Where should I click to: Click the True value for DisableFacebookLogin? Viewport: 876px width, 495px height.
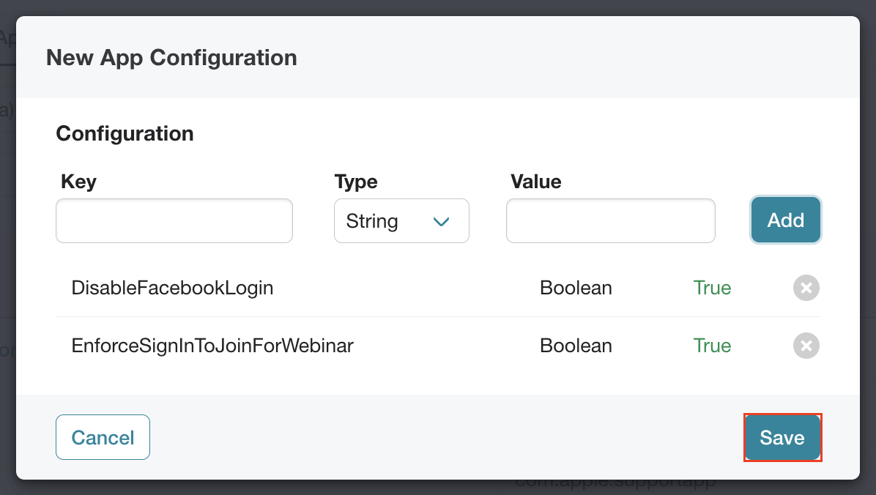713,288
